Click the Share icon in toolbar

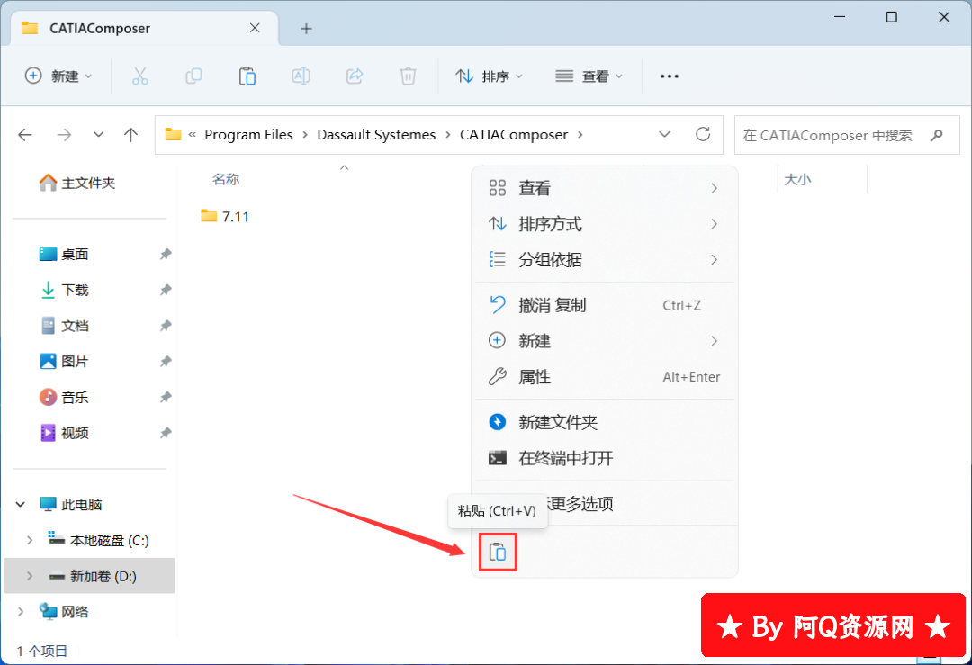[354, 76]
